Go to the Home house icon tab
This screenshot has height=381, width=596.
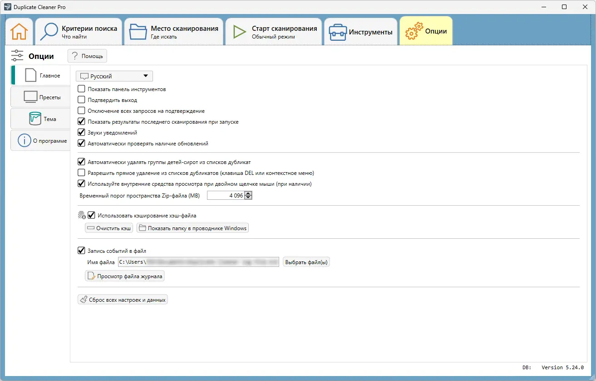(19, 32)
